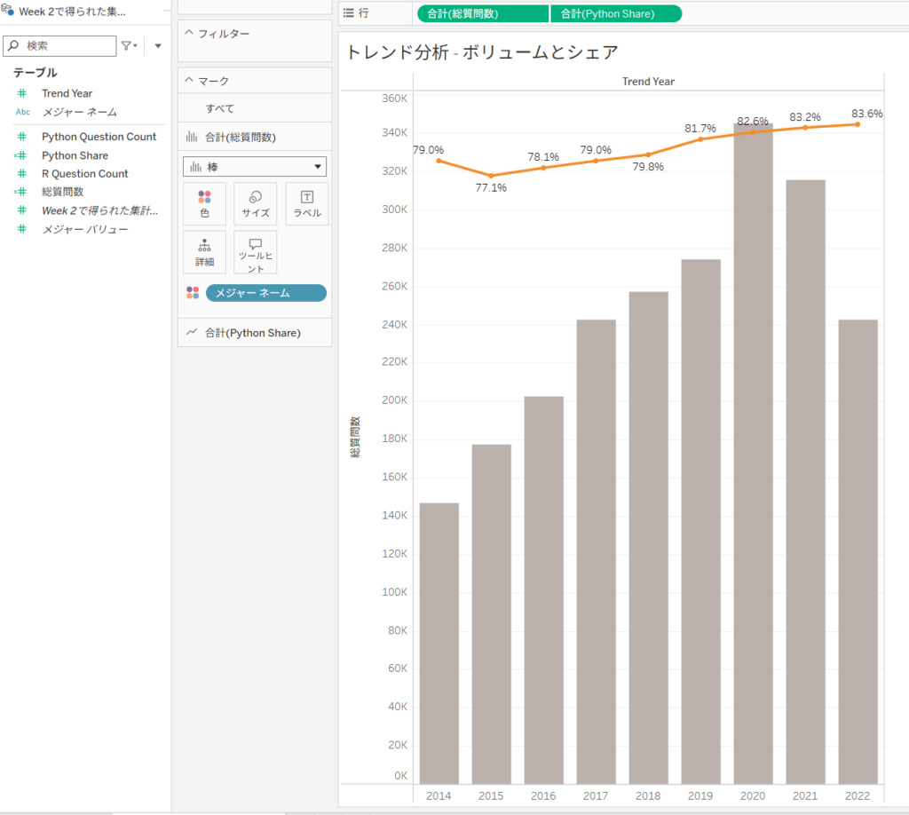
Task: Select the Trend Year field in data pane
Action: coord(67,93)
